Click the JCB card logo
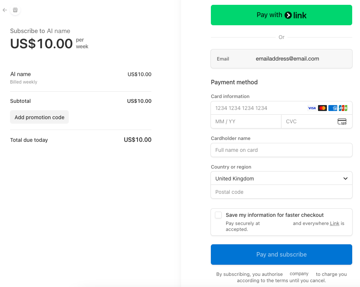Viewport: 360px width, 287px height. [x=343, y=108]
